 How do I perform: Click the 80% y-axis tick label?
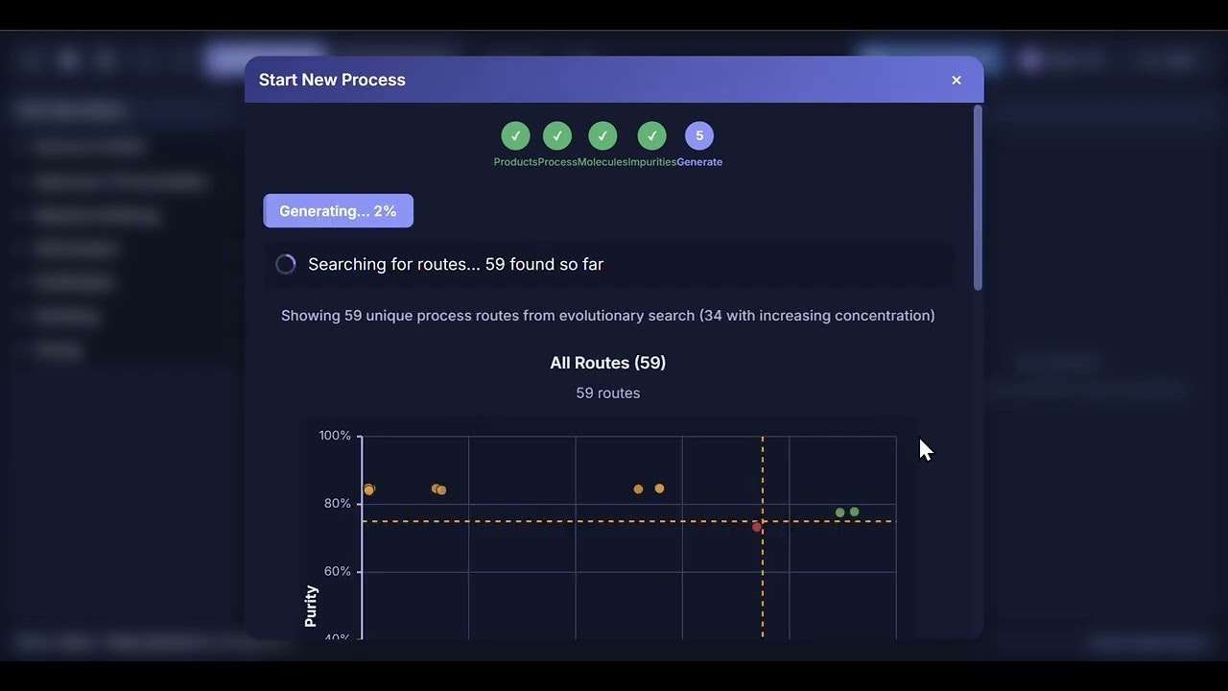pos(336,504)
